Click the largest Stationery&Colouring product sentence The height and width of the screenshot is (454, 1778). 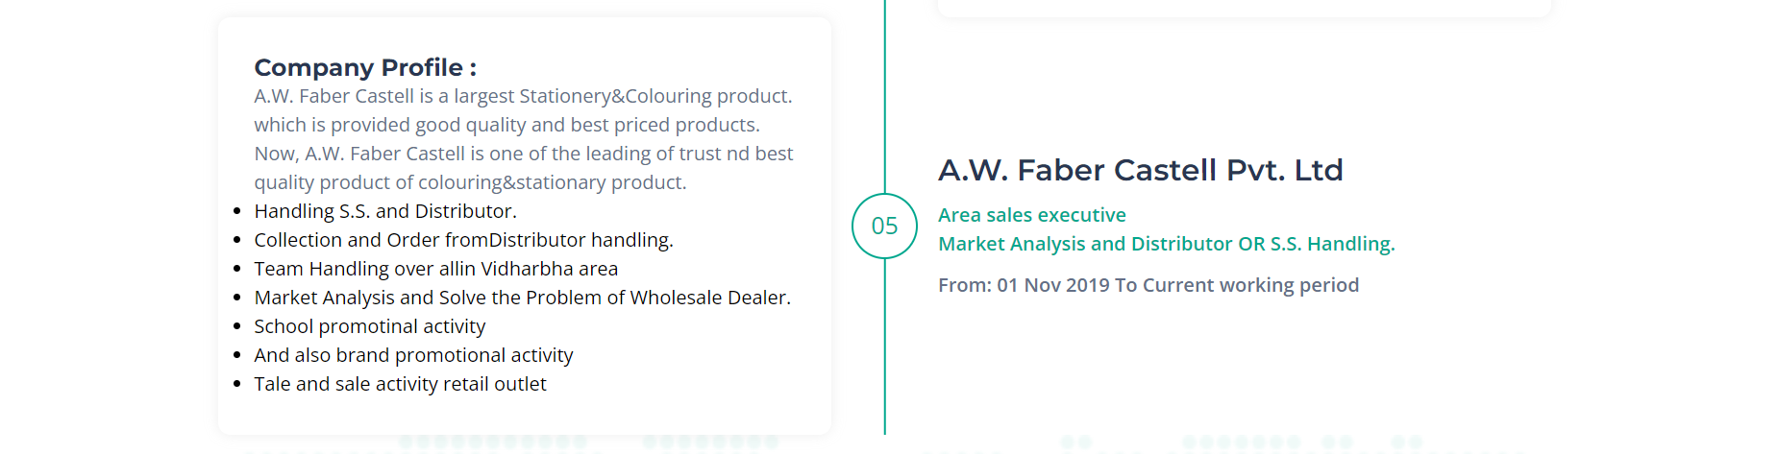(523, 96)
